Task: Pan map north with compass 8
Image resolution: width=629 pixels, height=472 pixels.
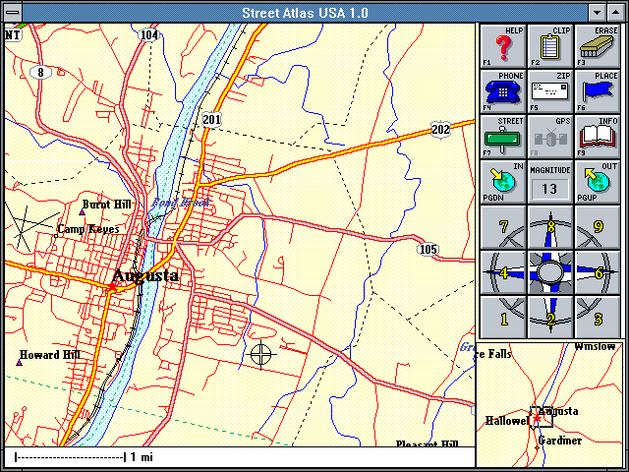Action: click(549, 227)
